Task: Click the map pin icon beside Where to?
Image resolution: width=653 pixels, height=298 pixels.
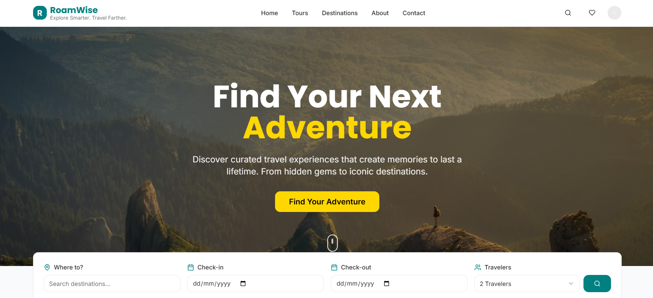Action: [x=47, y=267]
